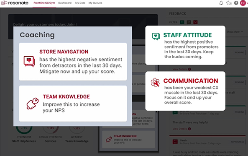The height and width of the screenshot is (156, 248).
Task: Open the notifications bell icon
Action: (x=221, y=3)
